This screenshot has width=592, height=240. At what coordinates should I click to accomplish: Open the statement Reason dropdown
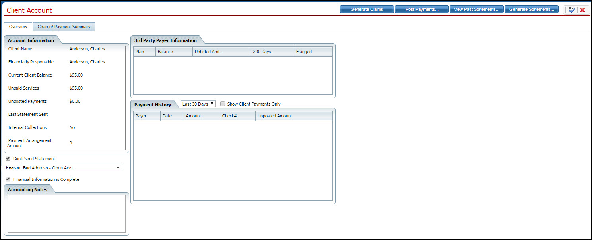tap(118, 167)
